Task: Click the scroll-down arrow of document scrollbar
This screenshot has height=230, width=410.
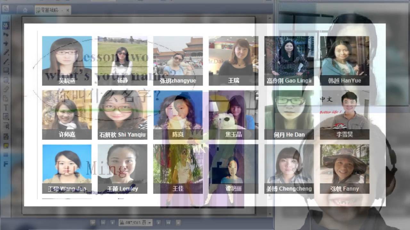Action: [270, 213]
